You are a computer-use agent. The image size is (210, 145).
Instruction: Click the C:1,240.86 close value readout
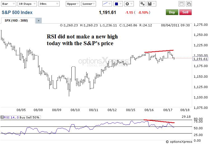coord(128,25)
